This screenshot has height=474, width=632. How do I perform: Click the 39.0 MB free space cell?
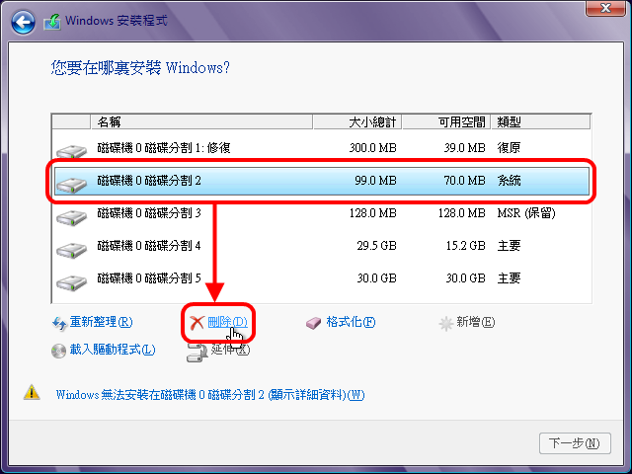465,148
